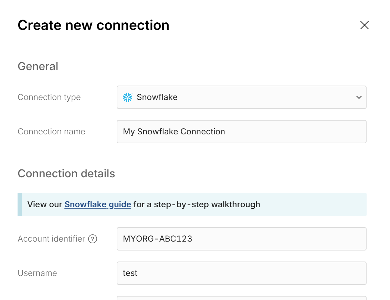
Task: Select the Connection name input field
Action: tap(241, 132)
